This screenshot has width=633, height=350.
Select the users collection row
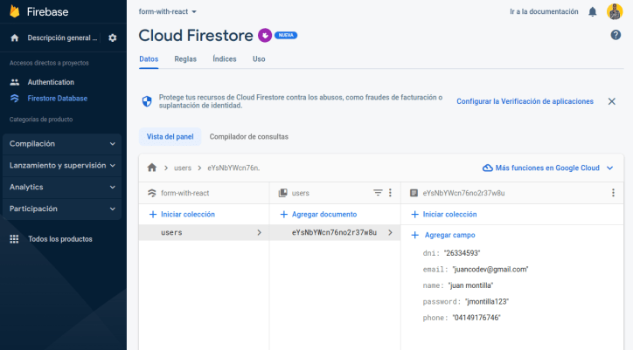point(204,233)
